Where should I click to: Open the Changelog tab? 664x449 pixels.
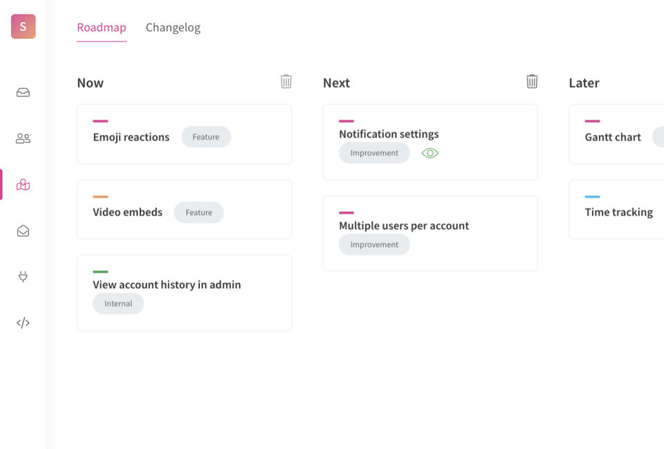pos(173,28)
